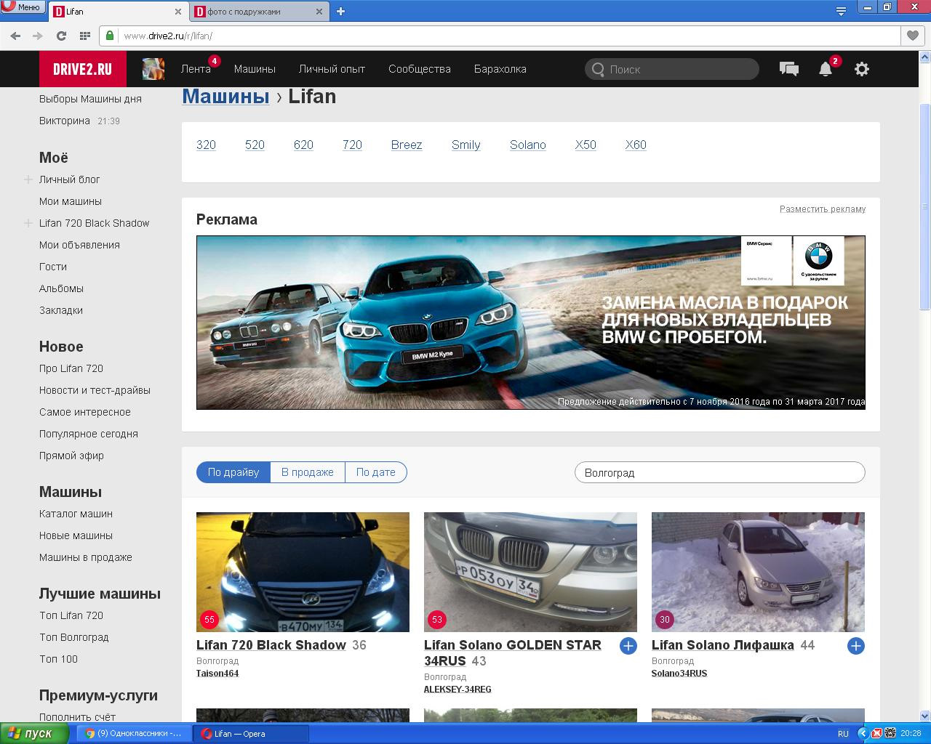
Task: Follow Lifan Solano GOLDEN STAR plus icon
Action: pyautogui.click(x=628, y=646)
